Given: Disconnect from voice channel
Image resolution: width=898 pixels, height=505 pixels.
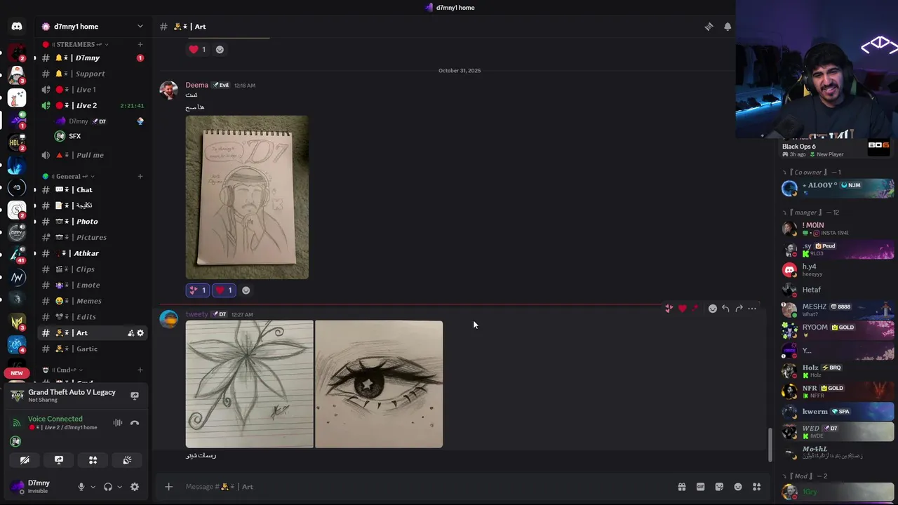Looking at the screenshot, I should [135, 423].
